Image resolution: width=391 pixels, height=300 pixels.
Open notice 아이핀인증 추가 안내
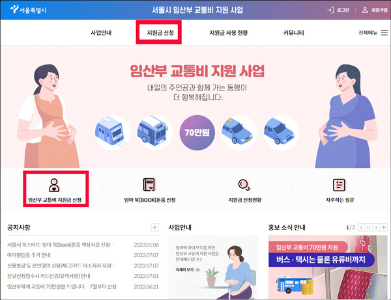(x=29, y=255)
